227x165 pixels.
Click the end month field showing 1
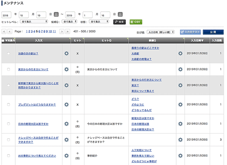pos(87,15)
